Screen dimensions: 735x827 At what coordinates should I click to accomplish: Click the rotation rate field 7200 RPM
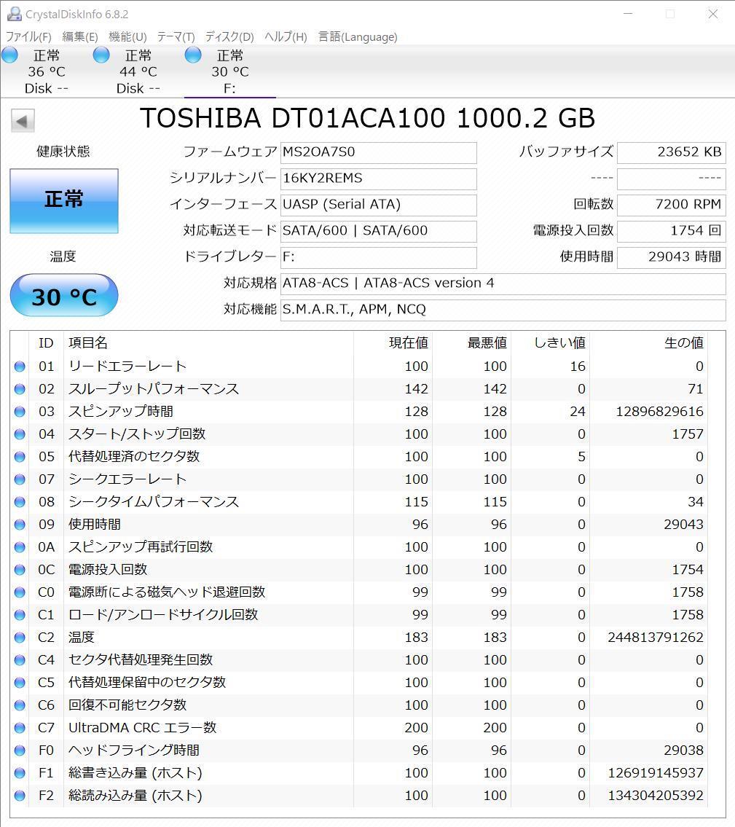pyautogui.click(x=671, y=205)
